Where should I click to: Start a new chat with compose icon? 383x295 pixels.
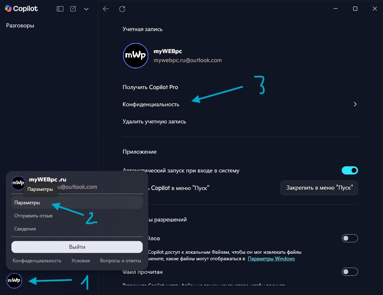[73, 9]
